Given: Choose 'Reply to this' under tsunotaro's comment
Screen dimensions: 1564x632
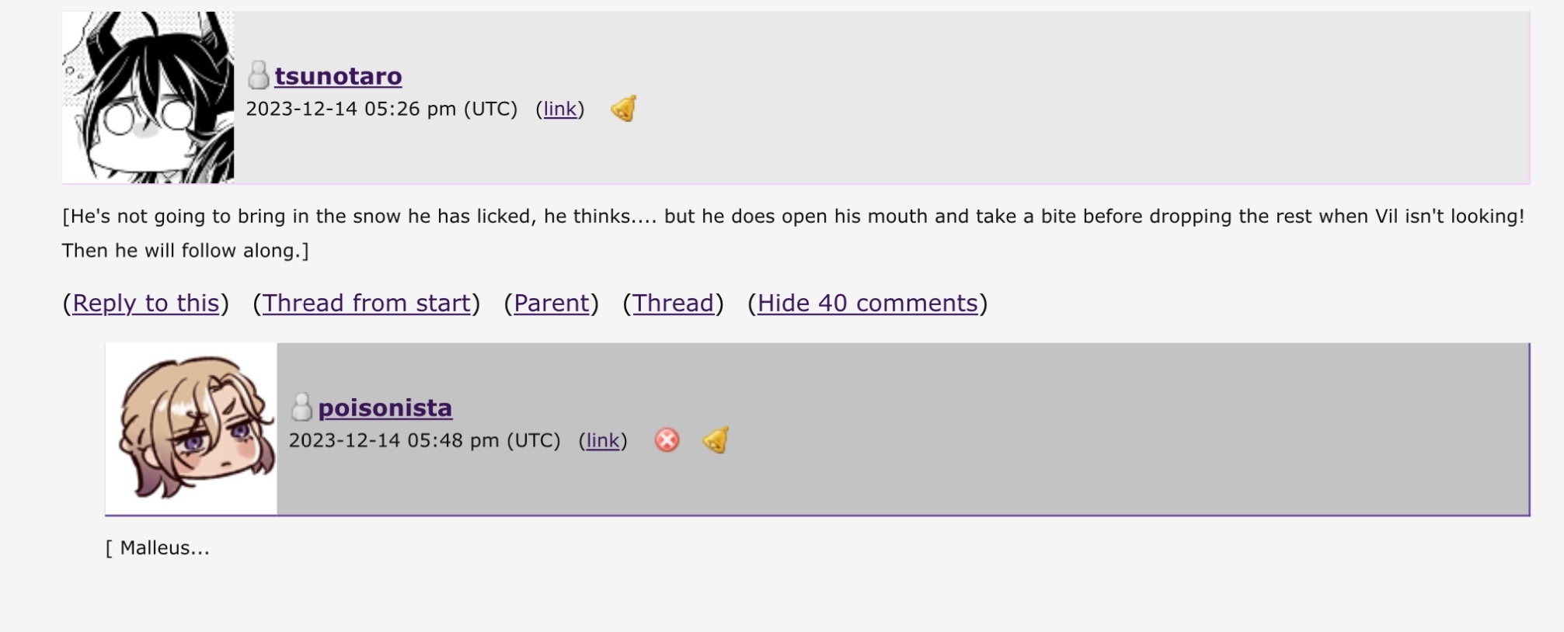Looking at the screenshot, I should click(146, 303).
